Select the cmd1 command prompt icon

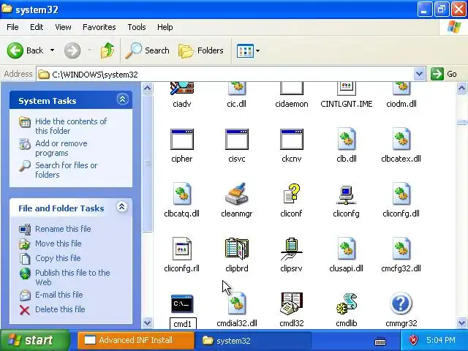(182, 303)
